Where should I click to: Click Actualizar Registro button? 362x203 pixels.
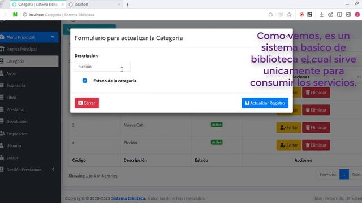(x=265, y=103)
